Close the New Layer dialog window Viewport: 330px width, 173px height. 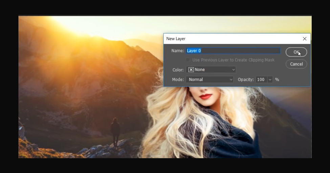(x=305, y=39)
